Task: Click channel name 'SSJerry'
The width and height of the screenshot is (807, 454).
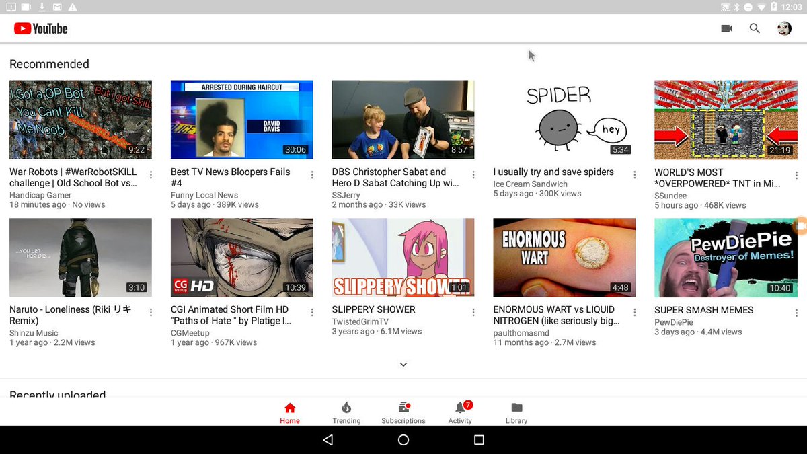Action: tap(346, 195)
